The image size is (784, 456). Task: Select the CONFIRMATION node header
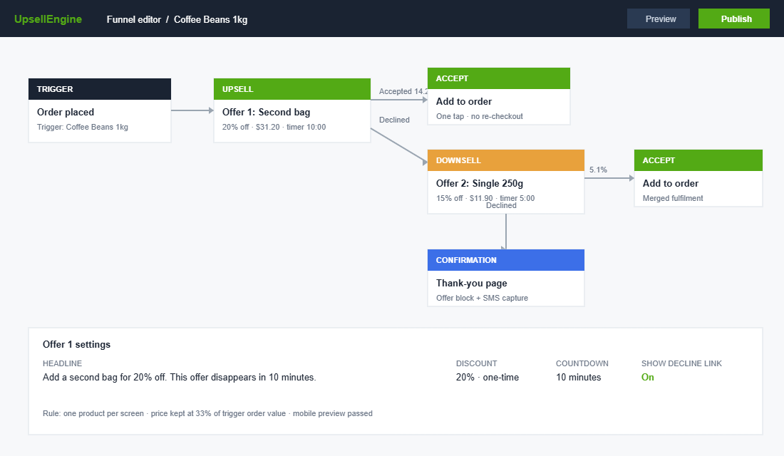tap(506, 260)
